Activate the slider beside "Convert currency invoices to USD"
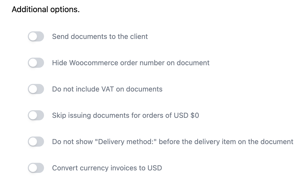 tap(36, 168)
